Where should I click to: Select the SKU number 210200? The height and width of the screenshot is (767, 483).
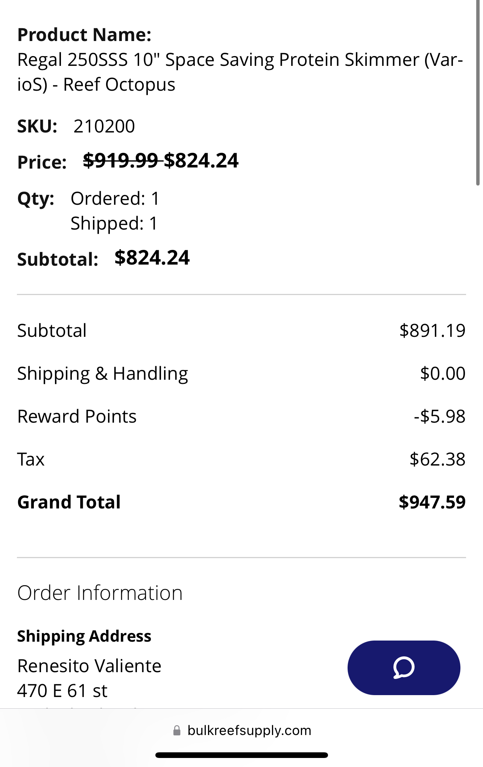[x=104, y=126]
